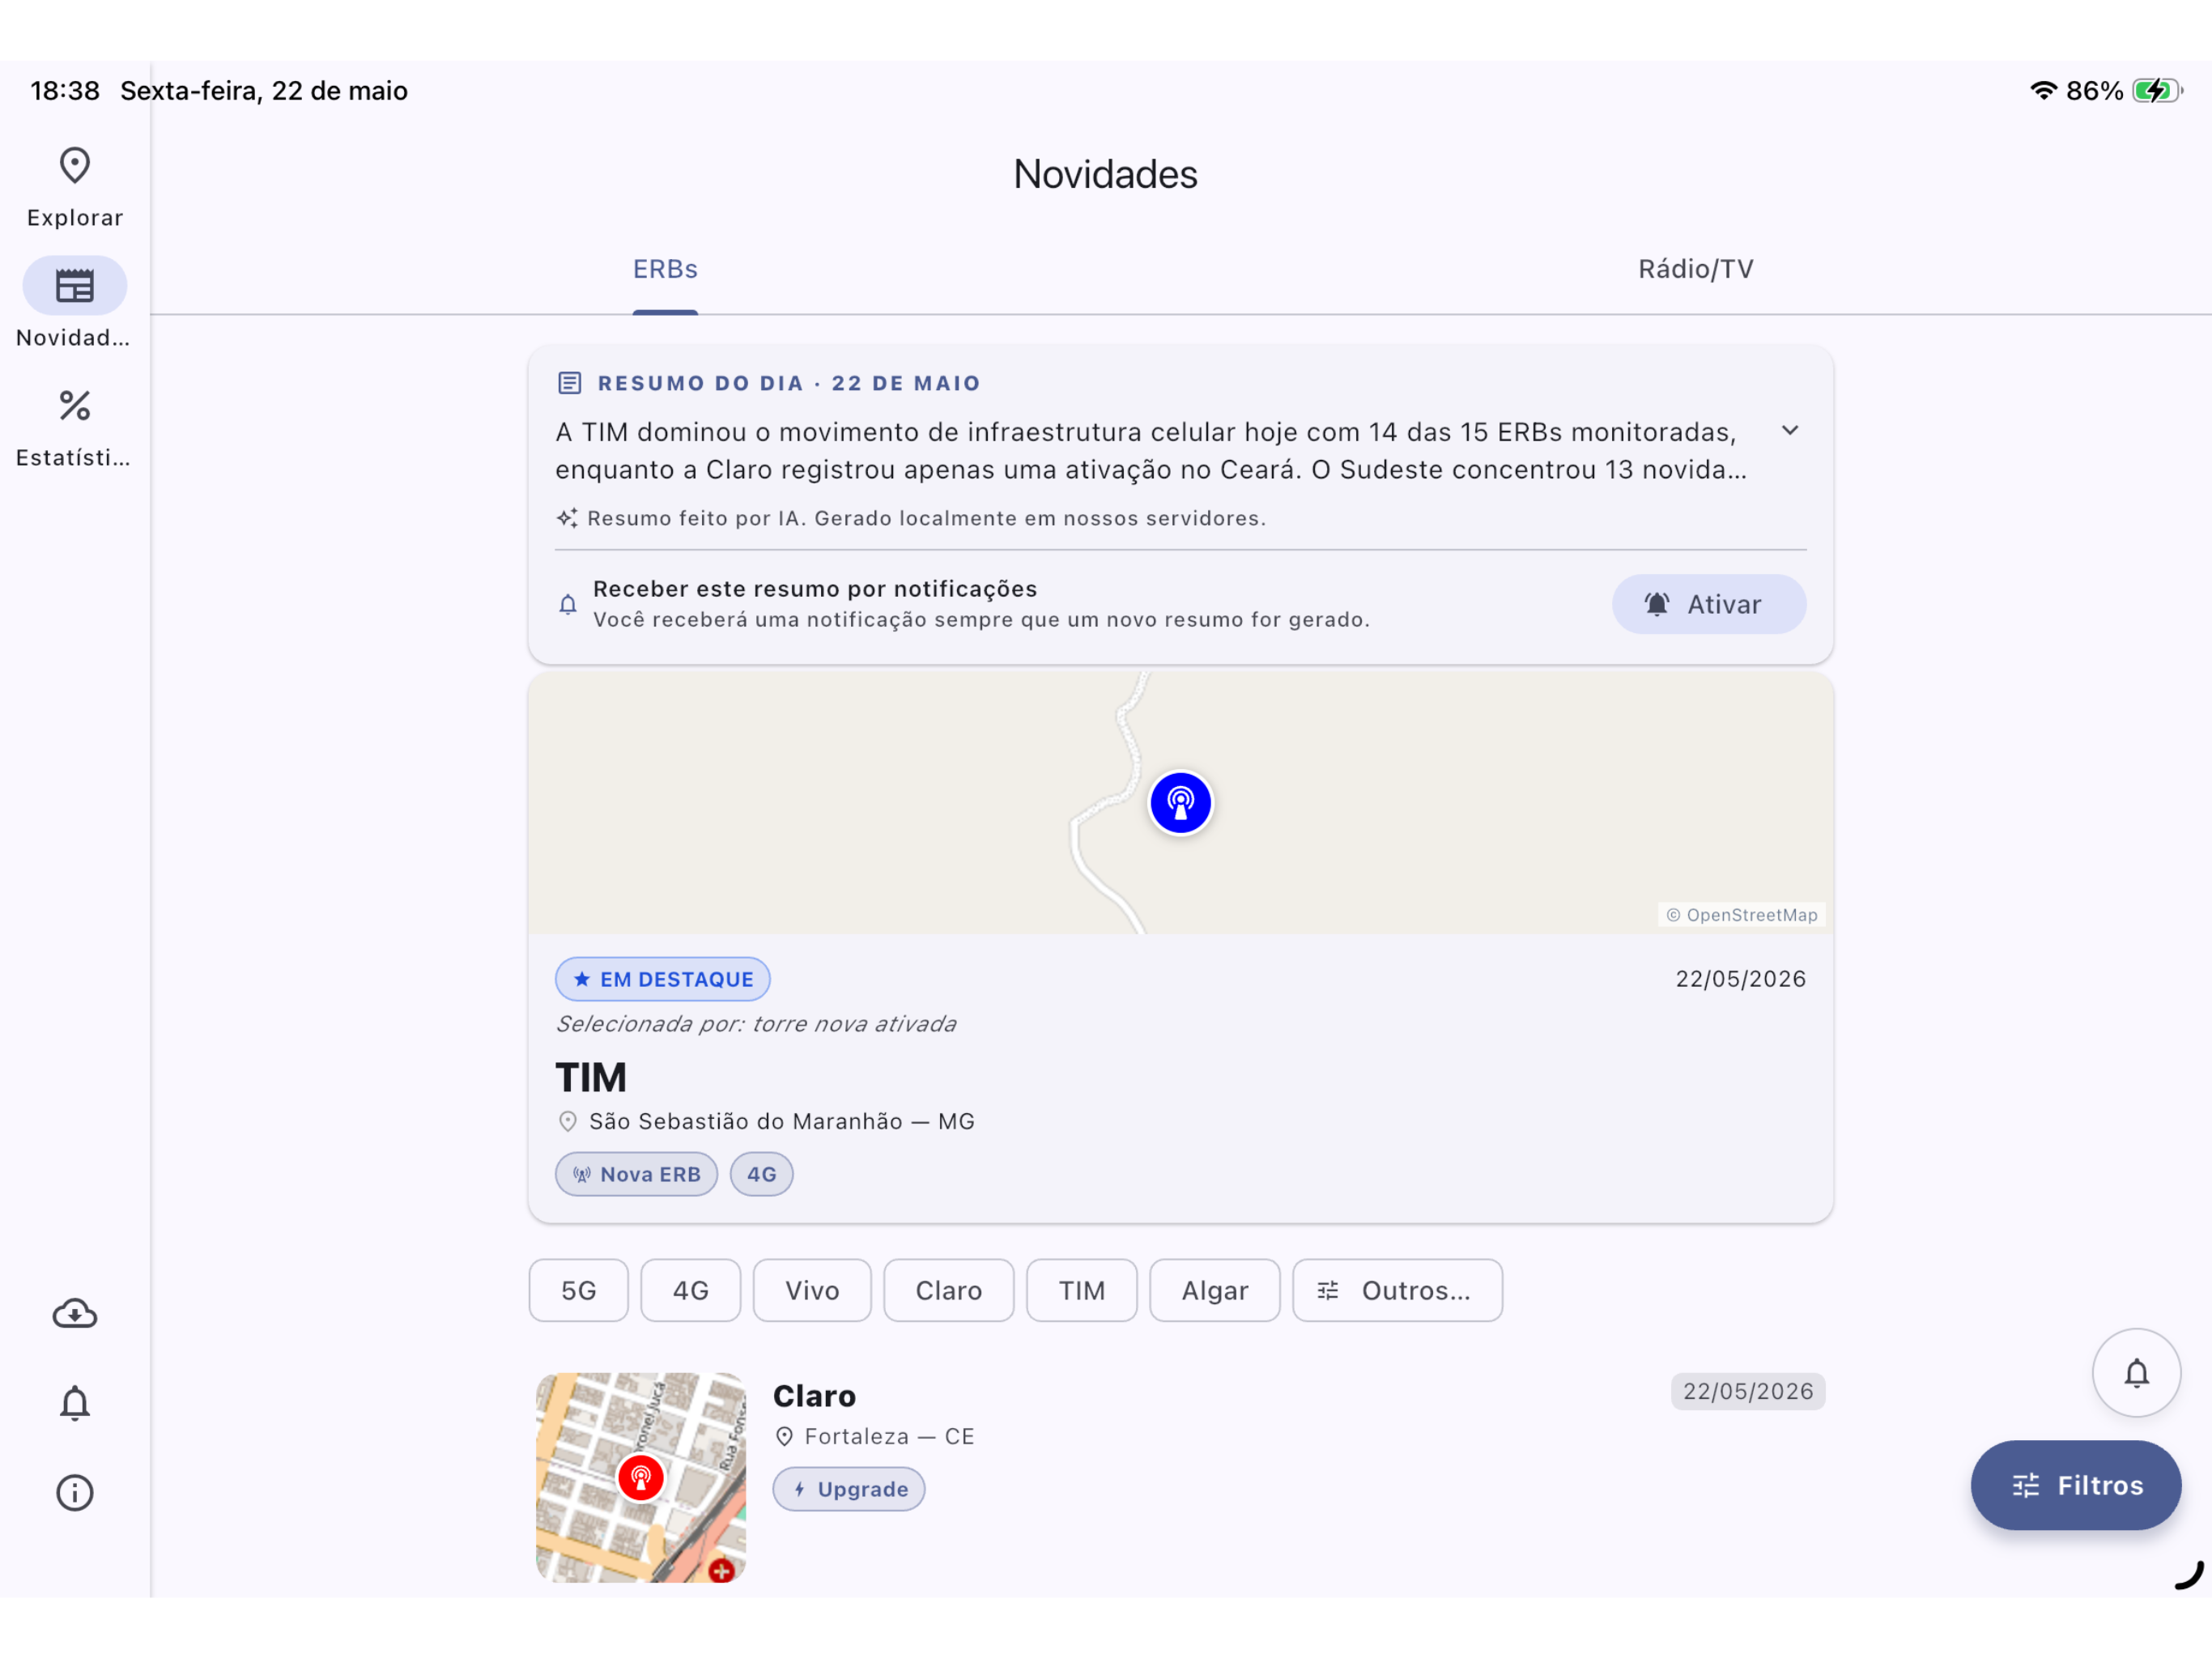This screenshot has height=1658, width=2212.
Task: Click the Nova ERB tag
Action: (x=637, y=1174)
